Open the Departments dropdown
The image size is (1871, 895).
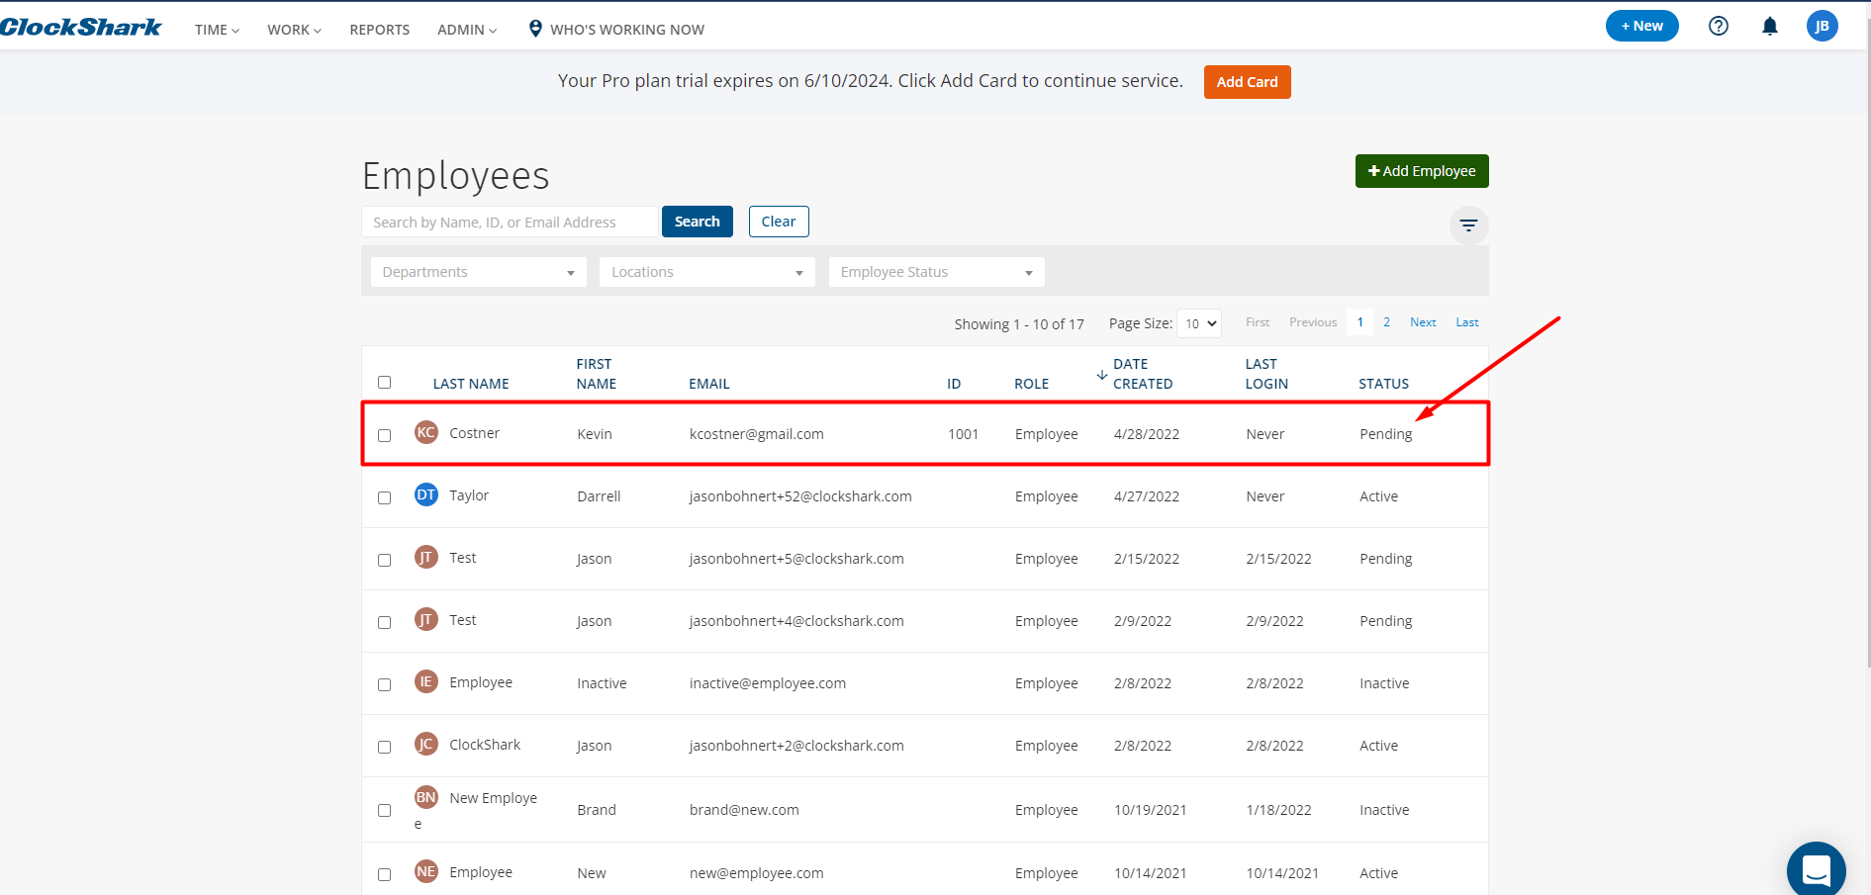coord(479,272)
